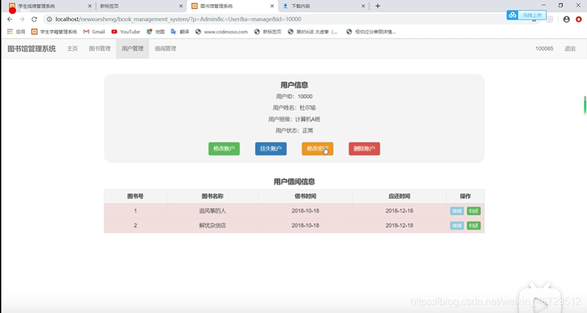Click the green page scrollbar thumb
The image size is (587, 313).
(584, 105)
